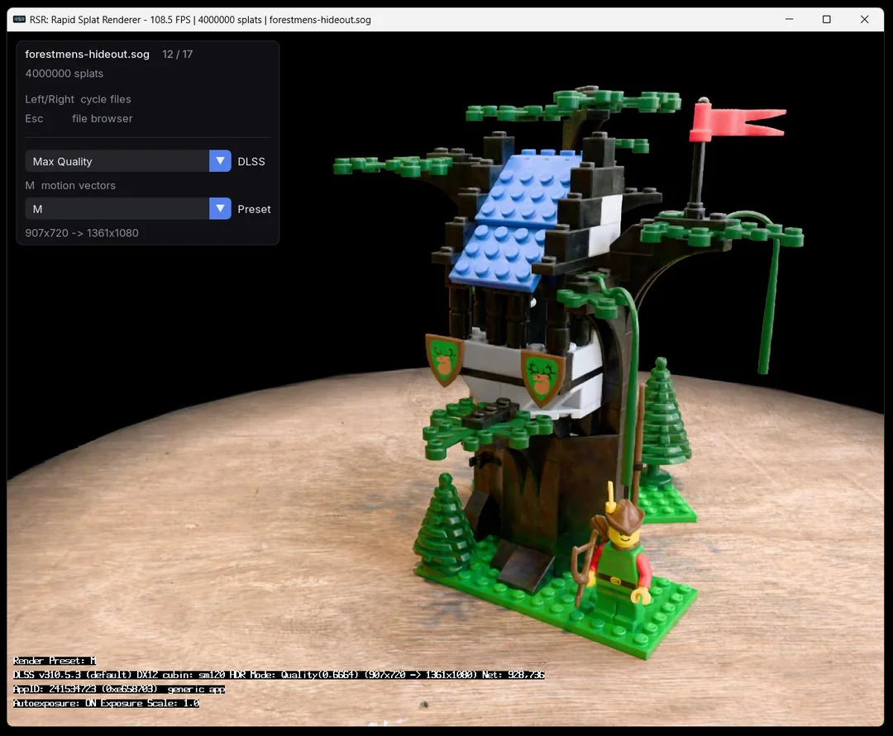This screenshot has height=736, width=893.
Task: Click the blue arrow on the Max Quality selector
Action: coord(219,161)
